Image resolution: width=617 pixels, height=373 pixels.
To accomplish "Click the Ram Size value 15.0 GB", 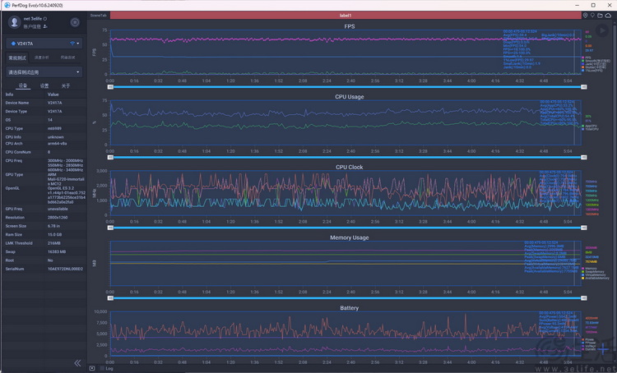I will pos(54,235).
